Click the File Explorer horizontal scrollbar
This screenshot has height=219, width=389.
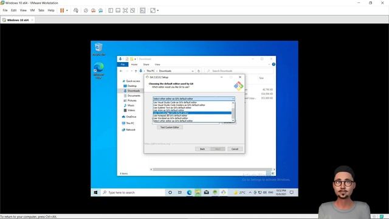pos(213,170)
